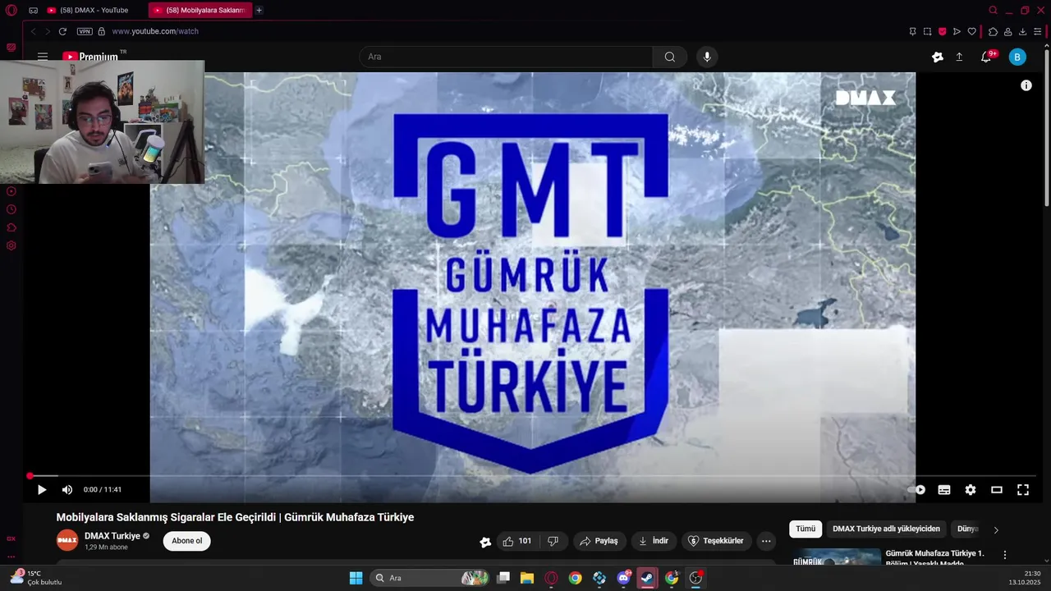Open the Opera snapshot tool icon

coord(927,31)
